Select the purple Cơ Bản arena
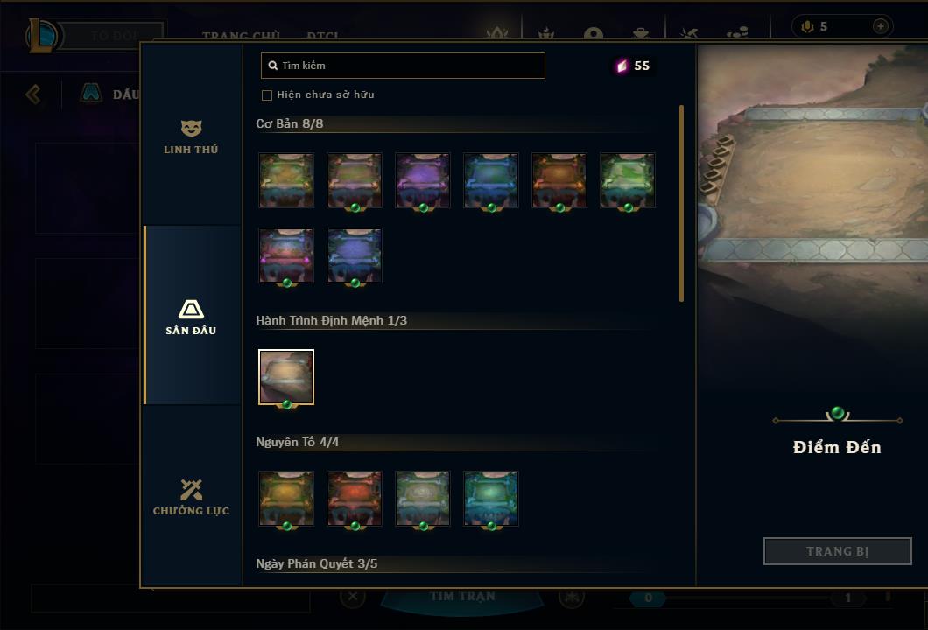This screenshot has height=630, width=928. (x=423, y=180)
